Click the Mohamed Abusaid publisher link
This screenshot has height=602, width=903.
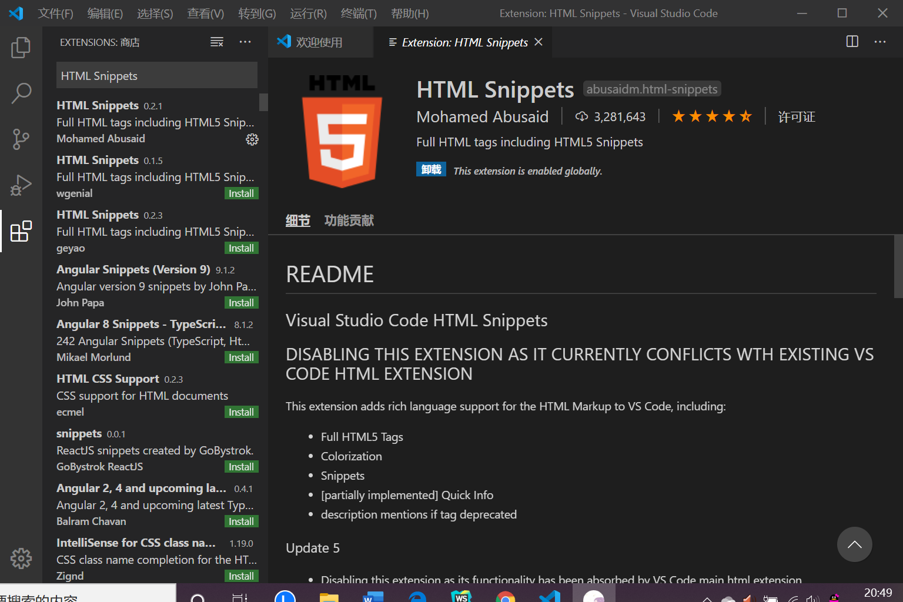click(x=482, y=117)
